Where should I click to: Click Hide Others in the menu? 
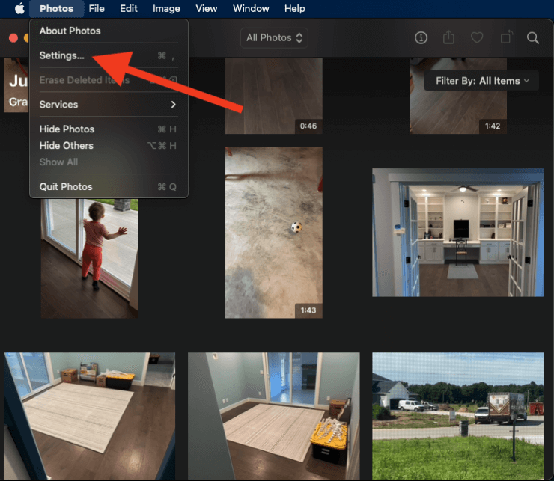pos(66,146)
